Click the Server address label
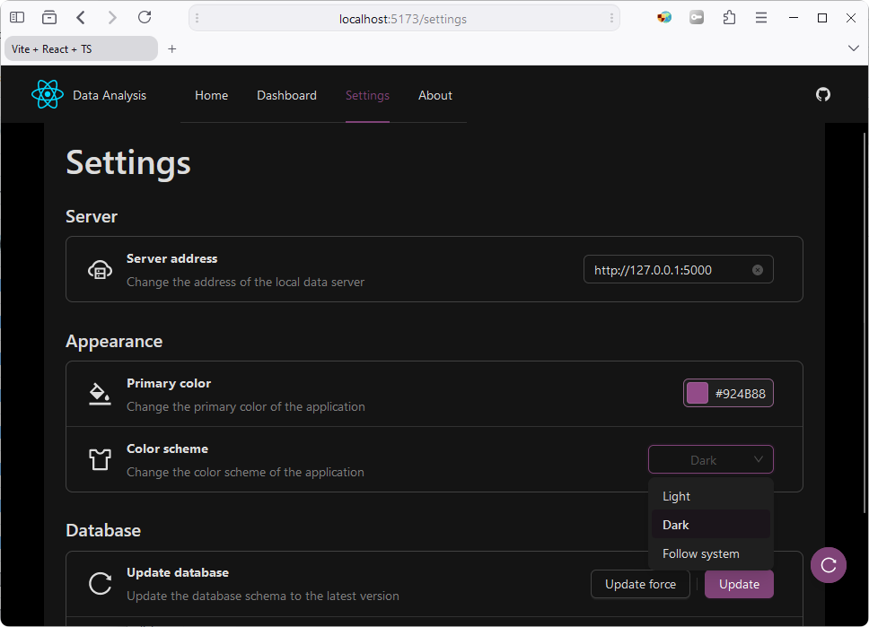Screen dimensions: 869x627 [x=171, y=258]
